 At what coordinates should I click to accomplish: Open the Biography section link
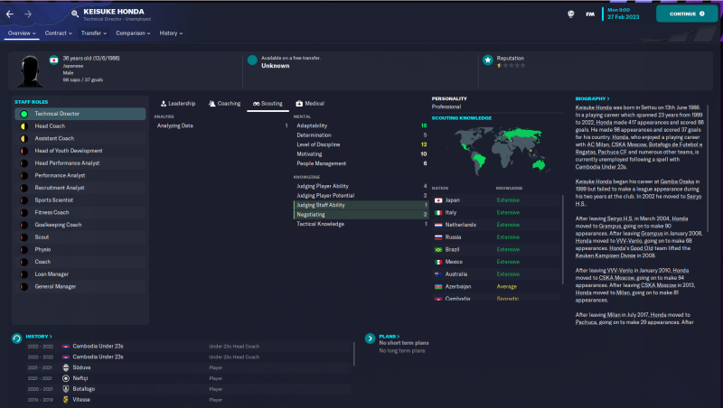593,98
